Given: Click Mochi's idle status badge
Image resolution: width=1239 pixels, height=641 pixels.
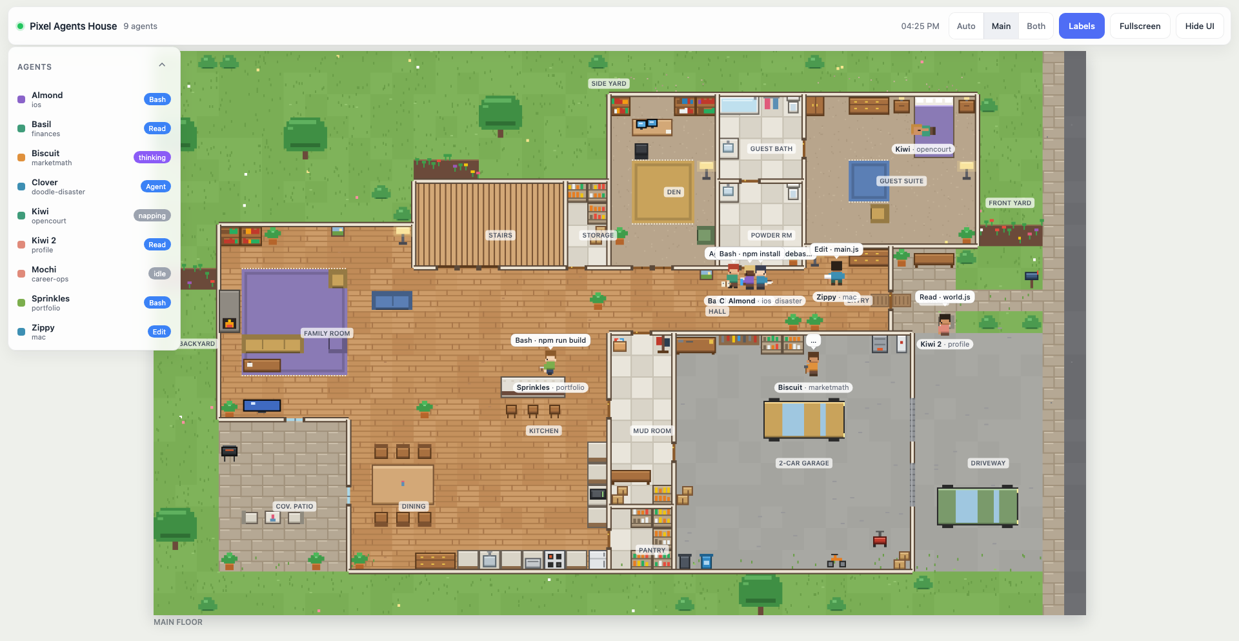Looking at the screenshot, I should [159, 274].
